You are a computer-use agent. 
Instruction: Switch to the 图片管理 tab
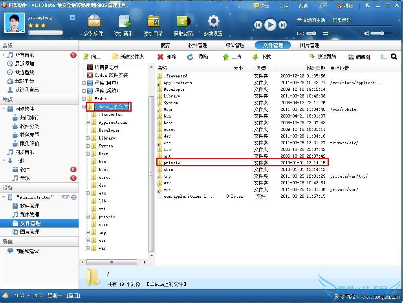[x=310, y=45]
